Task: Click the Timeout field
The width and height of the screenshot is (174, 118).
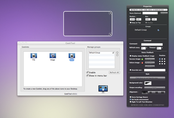Action: (159, 48)
